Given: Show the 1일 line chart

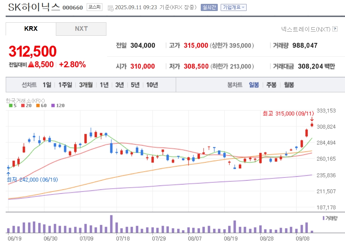Looking at the screenshot, I should (47, 85).
